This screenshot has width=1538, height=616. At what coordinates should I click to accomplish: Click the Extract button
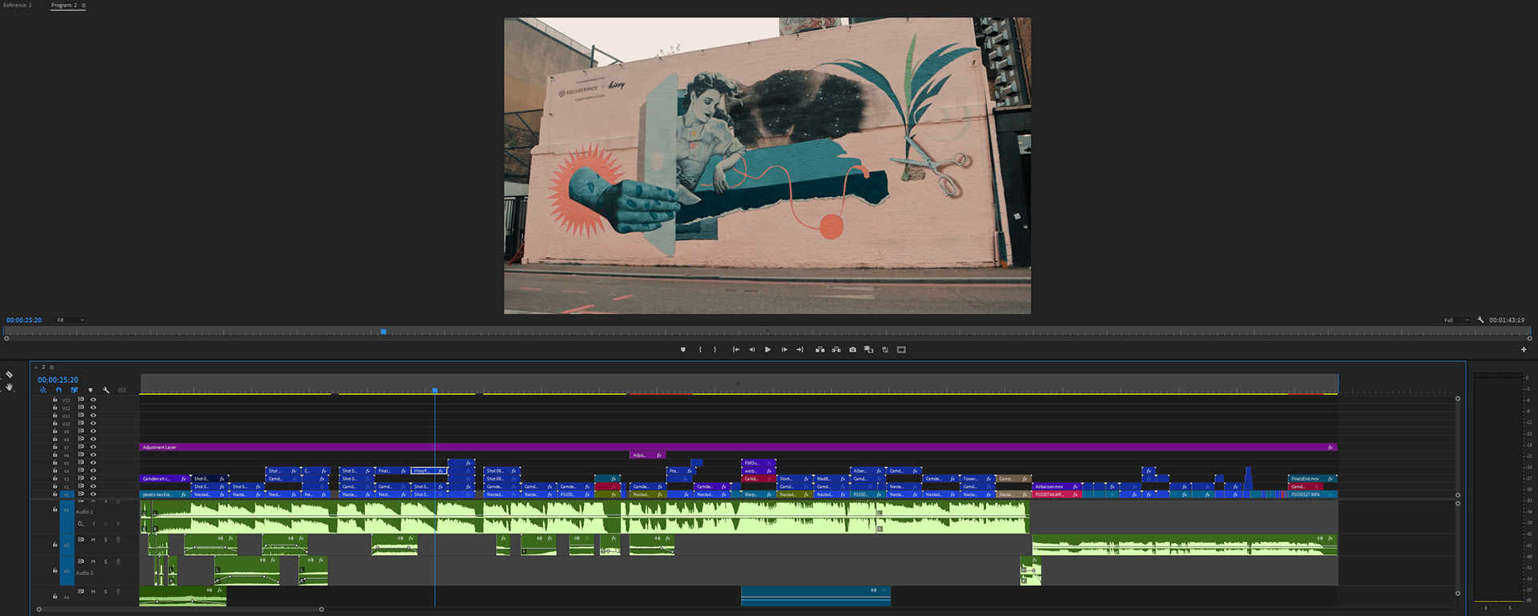836,349
